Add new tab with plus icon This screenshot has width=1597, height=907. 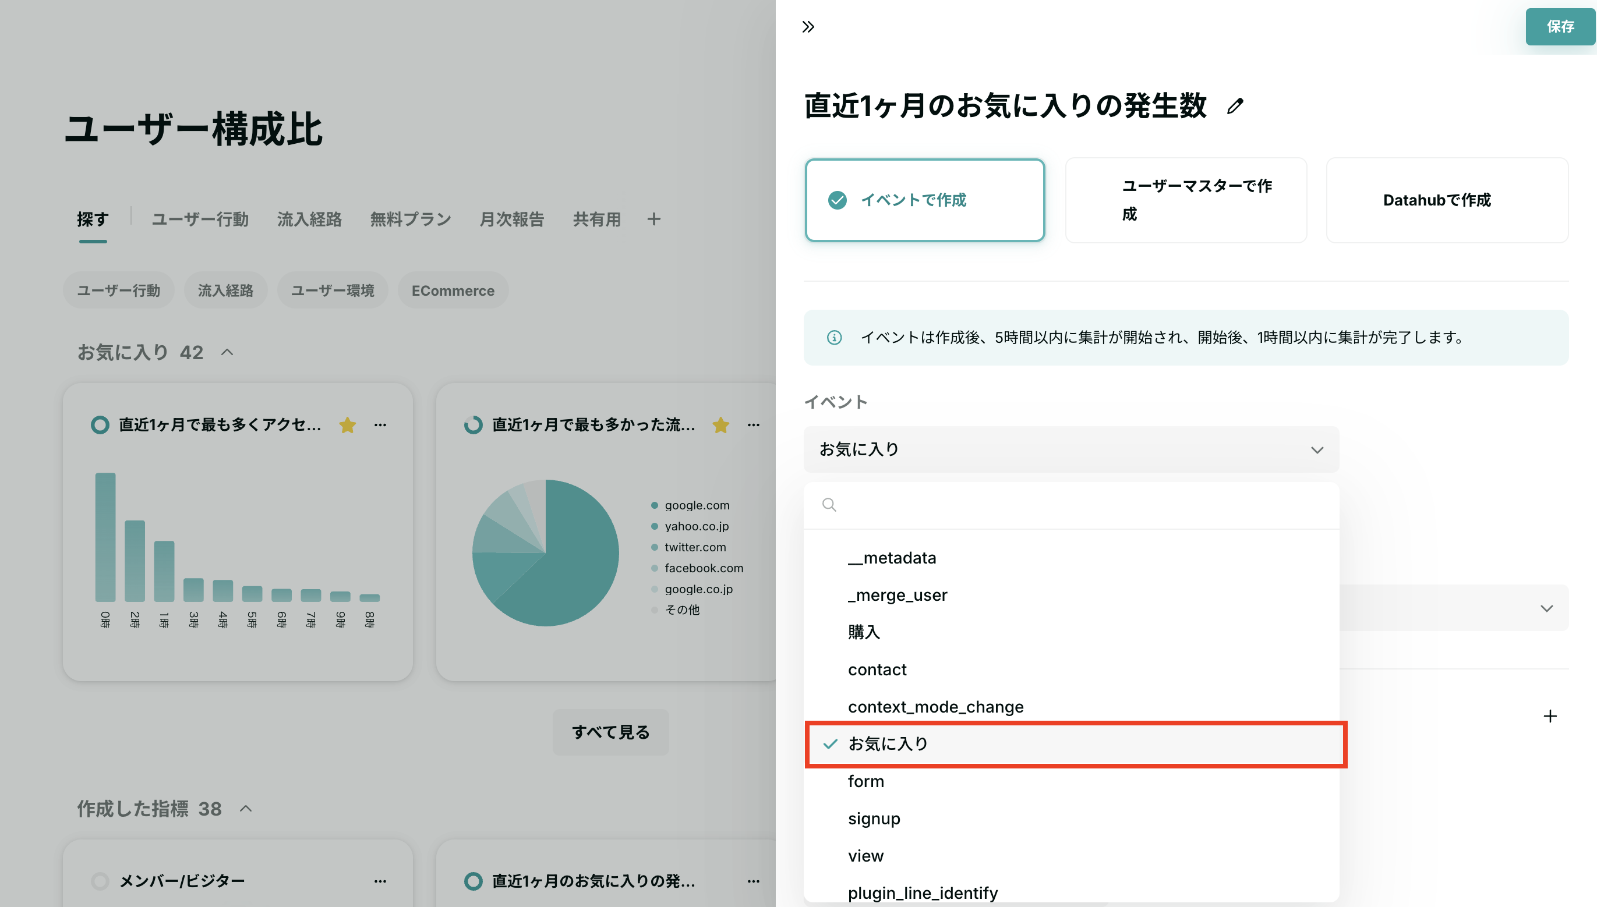pyautogui.click(x=653, y=219)
